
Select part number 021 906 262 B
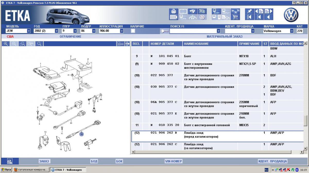164,133
